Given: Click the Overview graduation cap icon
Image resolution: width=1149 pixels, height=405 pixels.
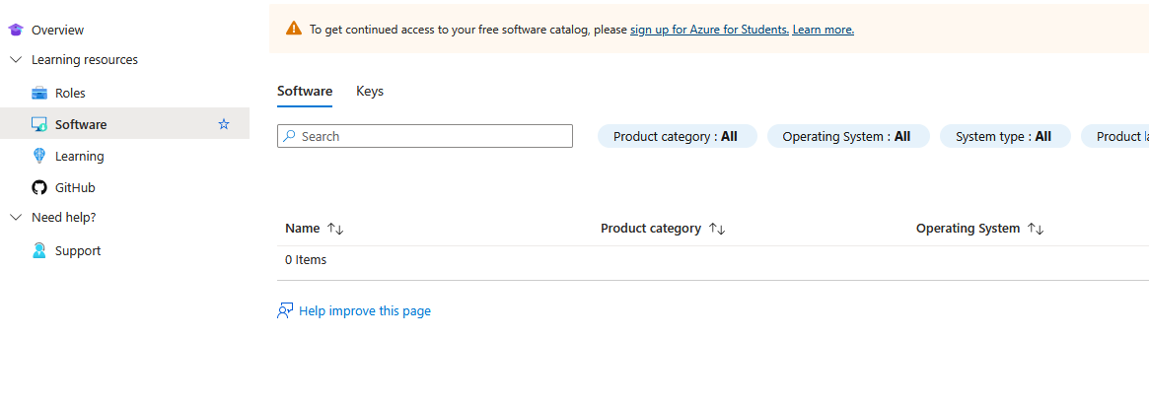Looking at the screenshot, I should tap(16, 30).
